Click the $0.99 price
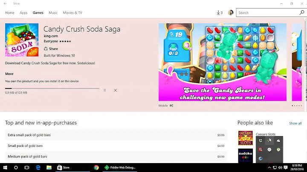The width and height of the screenshot is (307, 172). pyautogui.click(x=221, y=135)
